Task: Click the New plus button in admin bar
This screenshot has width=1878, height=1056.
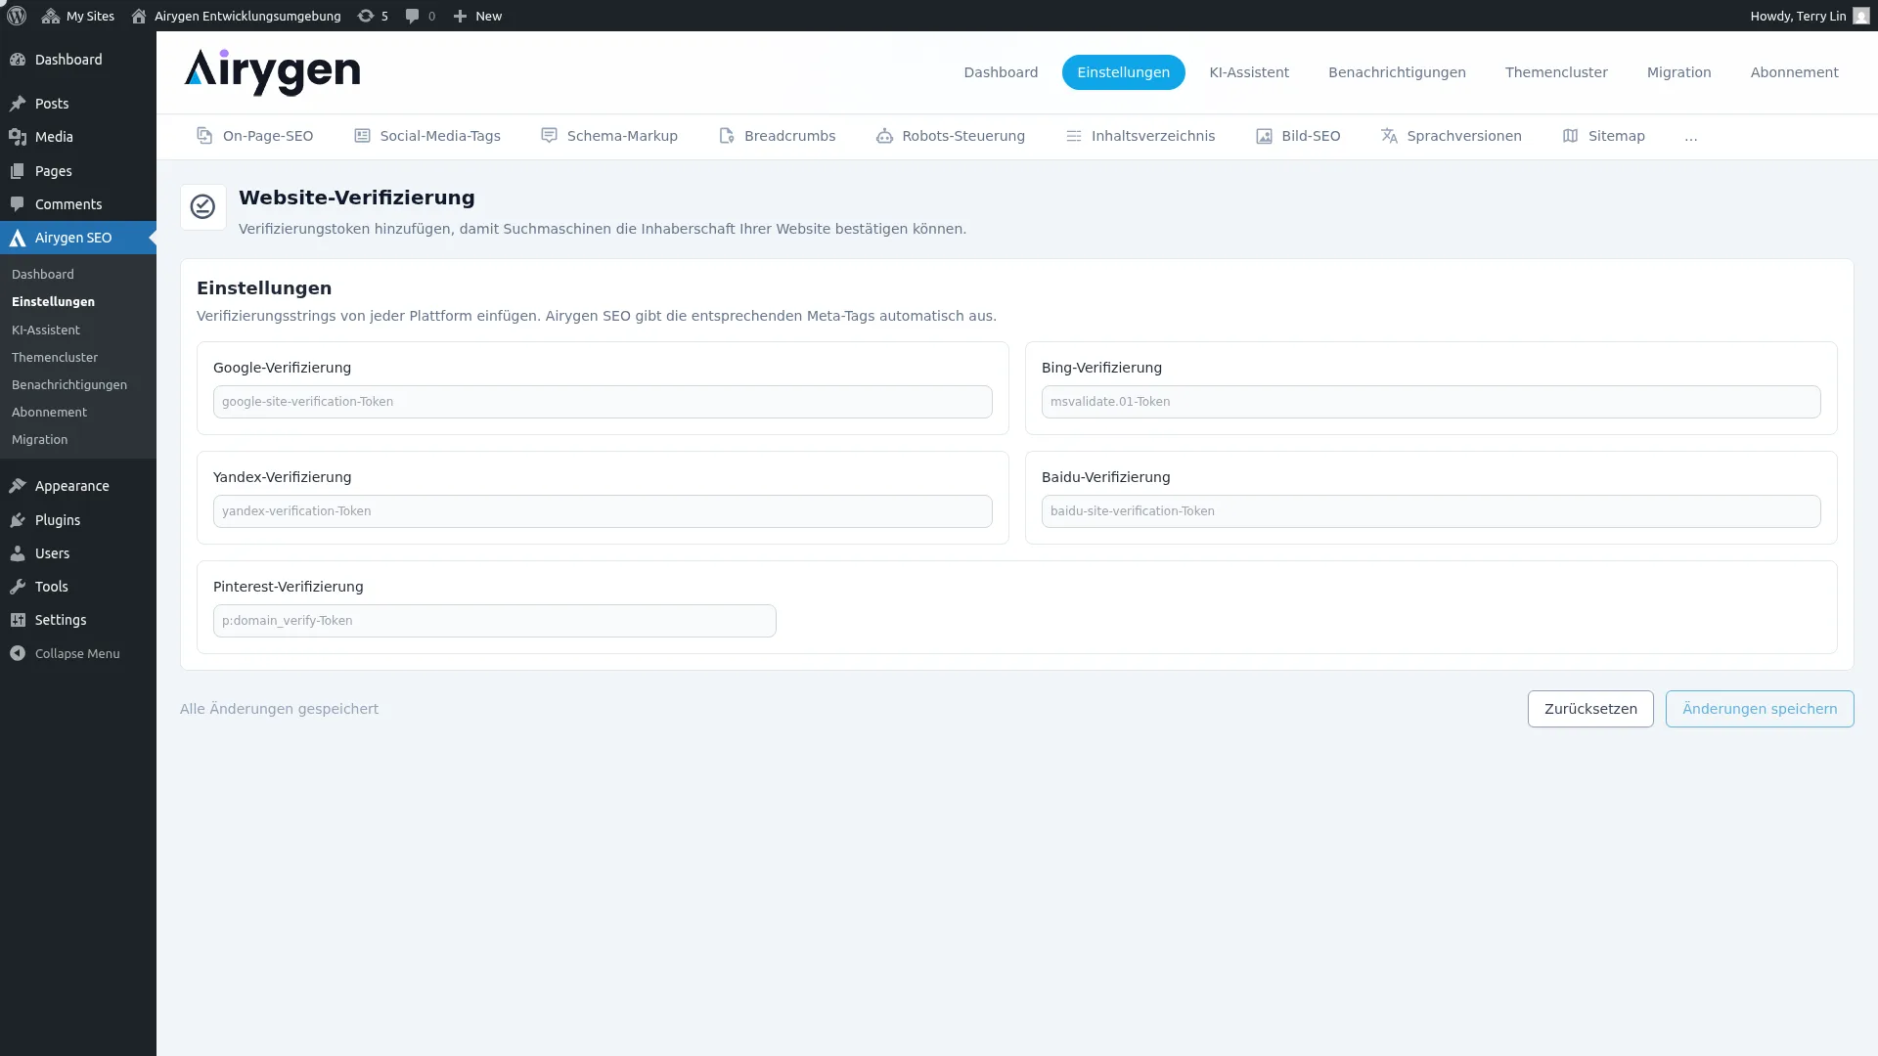Action: point(477,16)
